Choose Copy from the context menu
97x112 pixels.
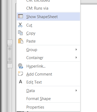(48, 33)
